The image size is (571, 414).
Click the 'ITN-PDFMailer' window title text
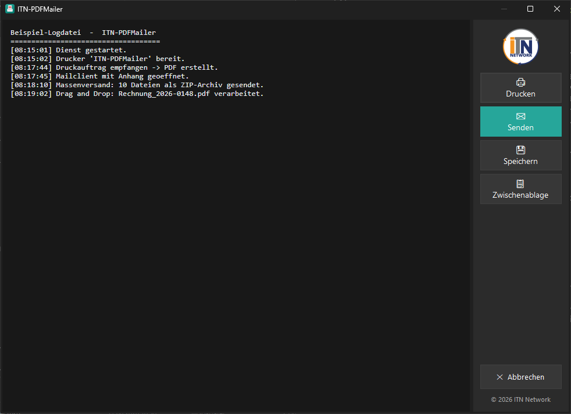tap(40, 9)
